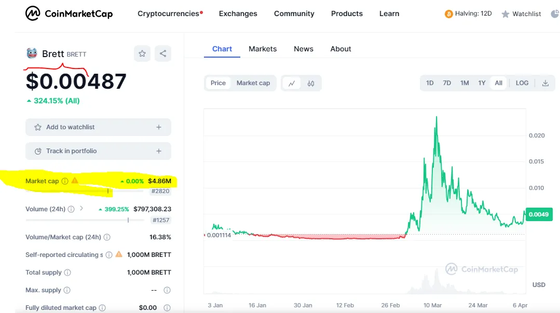Open the News tab
The height and width of the screenshot is (313, 560).
tap(304, 49)
